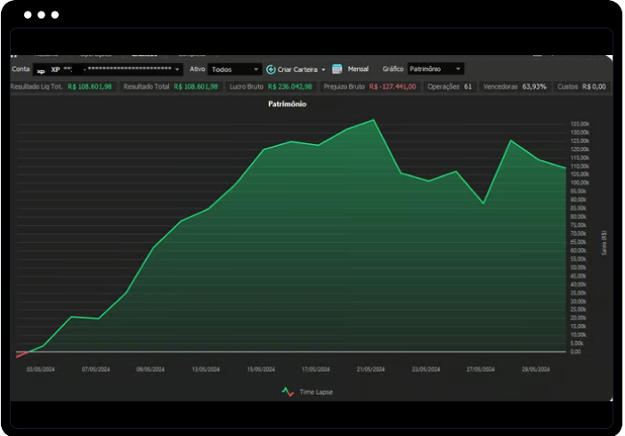Select the Lucro Bruto value
This screenshot has width=625, height=436.
288,87
